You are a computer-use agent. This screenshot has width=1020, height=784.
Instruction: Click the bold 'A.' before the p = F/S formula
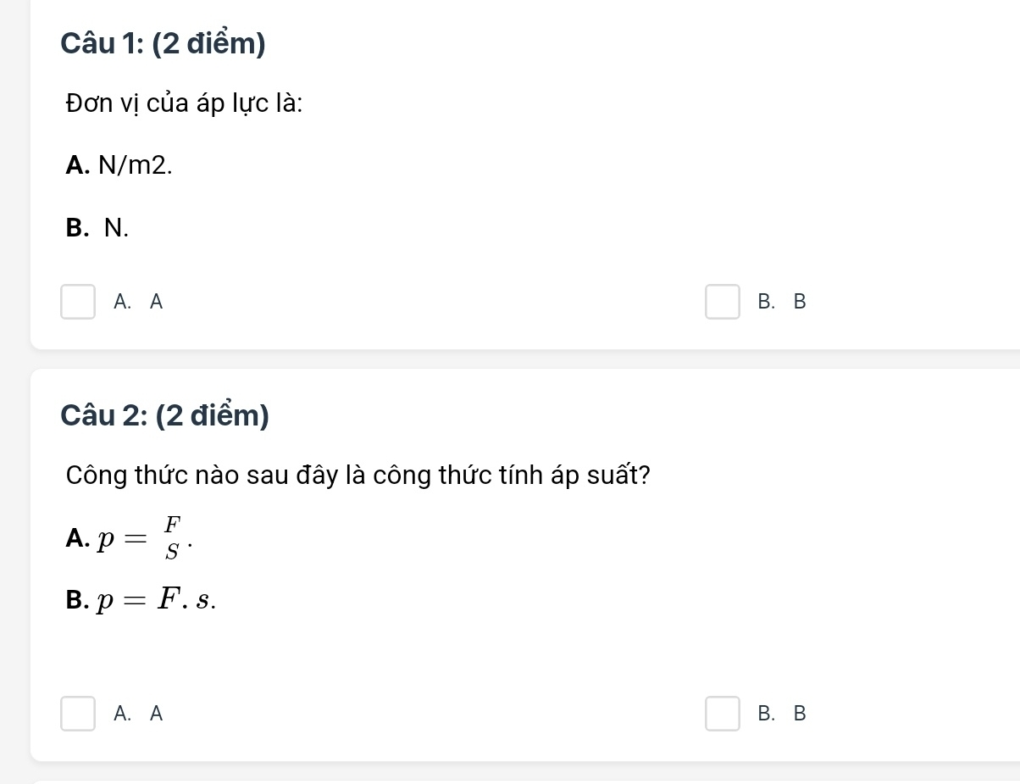[77, 538]
